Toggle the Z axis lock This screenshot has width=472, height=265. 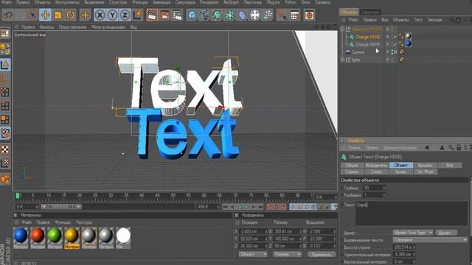[x=125, y=15]
